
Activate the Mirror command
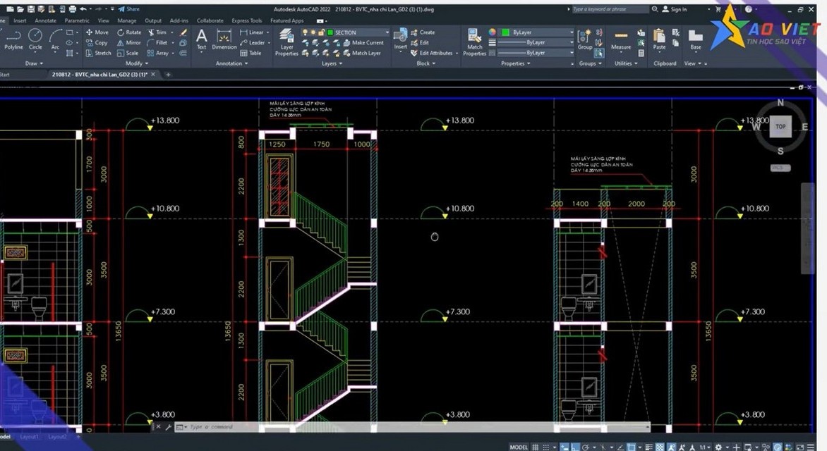tap(129, 42)
